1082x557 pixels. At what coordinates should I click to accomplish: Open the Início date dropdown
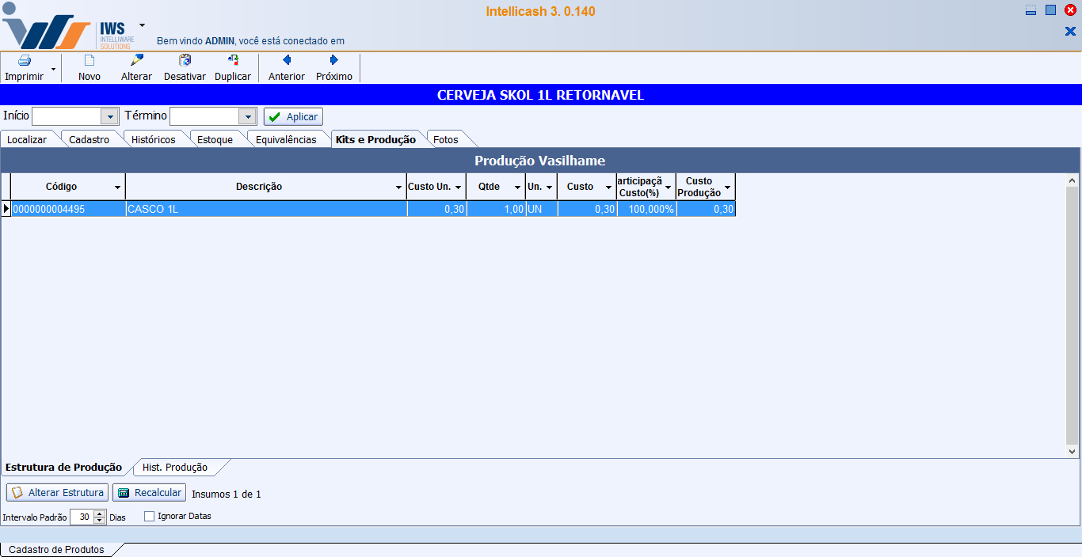point(109,116)
